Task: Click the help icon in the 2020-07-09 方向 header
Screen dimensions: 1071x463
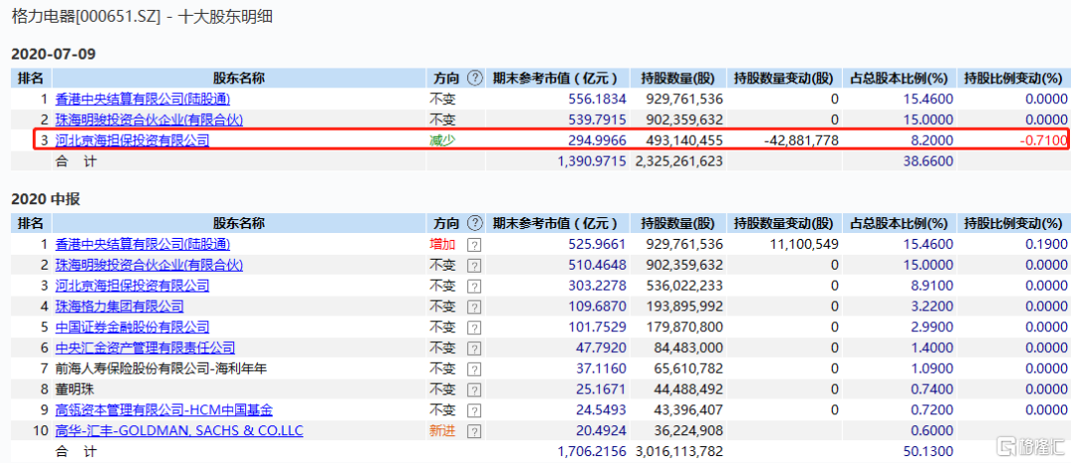Action: [475, 78]
